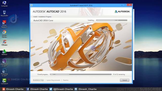Image resolution: width=162 pixels, height=91 pixels.
Task: Click the AutoCAD installer title bar icon
Action: (x=32, y=5)
